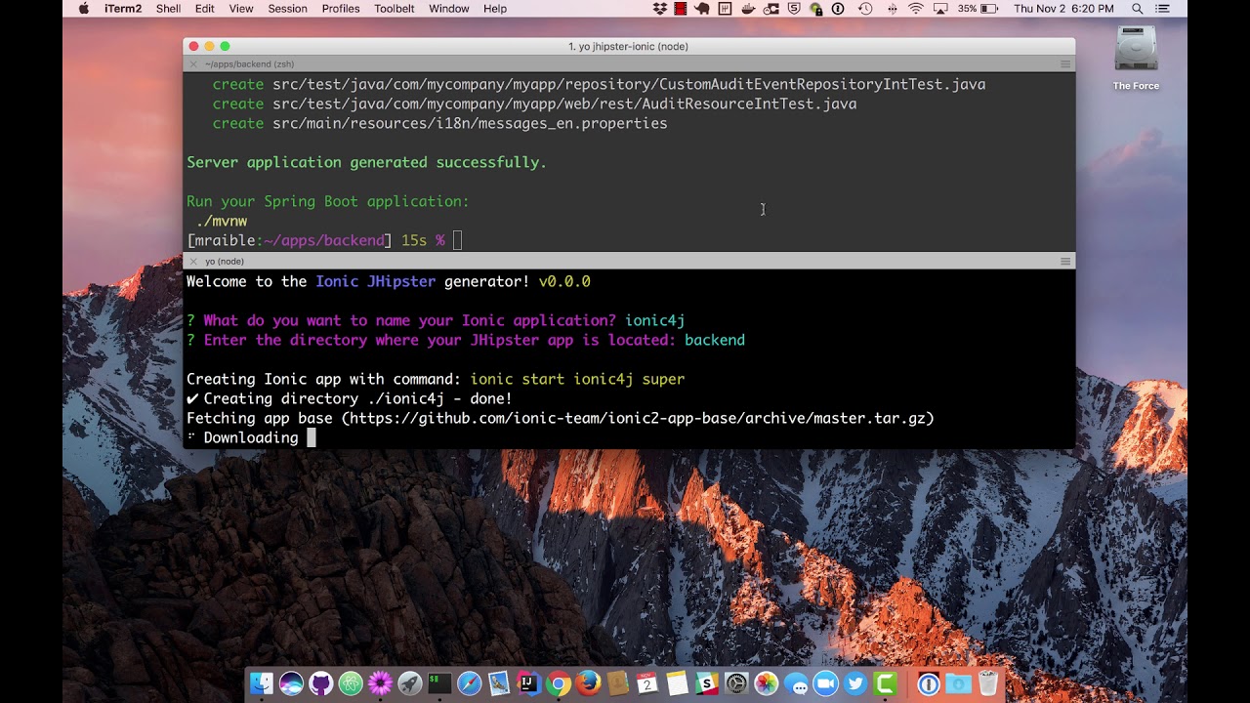Image resolution: width=1250 pixels, height=703 pixels.
Task: Click the 1Password menu bar icon
Action: [837, 9]
